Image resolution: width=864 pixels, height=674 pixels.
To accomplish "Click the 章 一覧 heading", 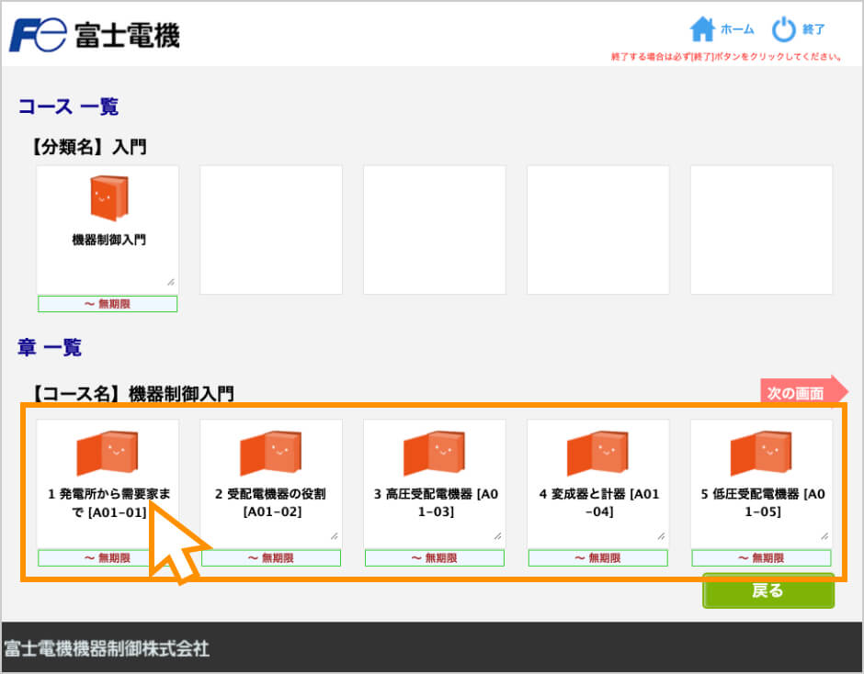I will [x=50, y=347].
